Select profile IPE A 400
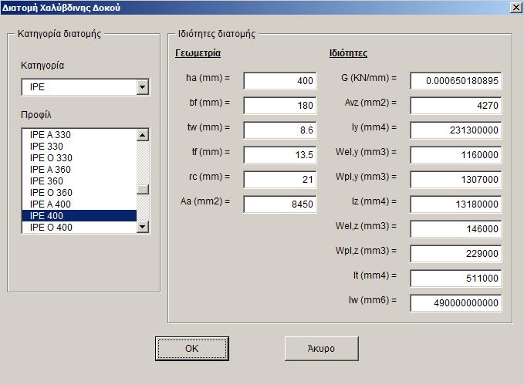The image size is (524, 385). (x=79, y=204)
